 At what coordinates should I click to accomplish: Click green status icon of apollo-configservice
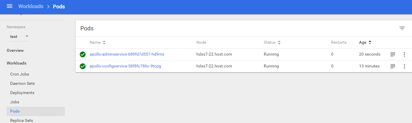(x=83, y=66)
